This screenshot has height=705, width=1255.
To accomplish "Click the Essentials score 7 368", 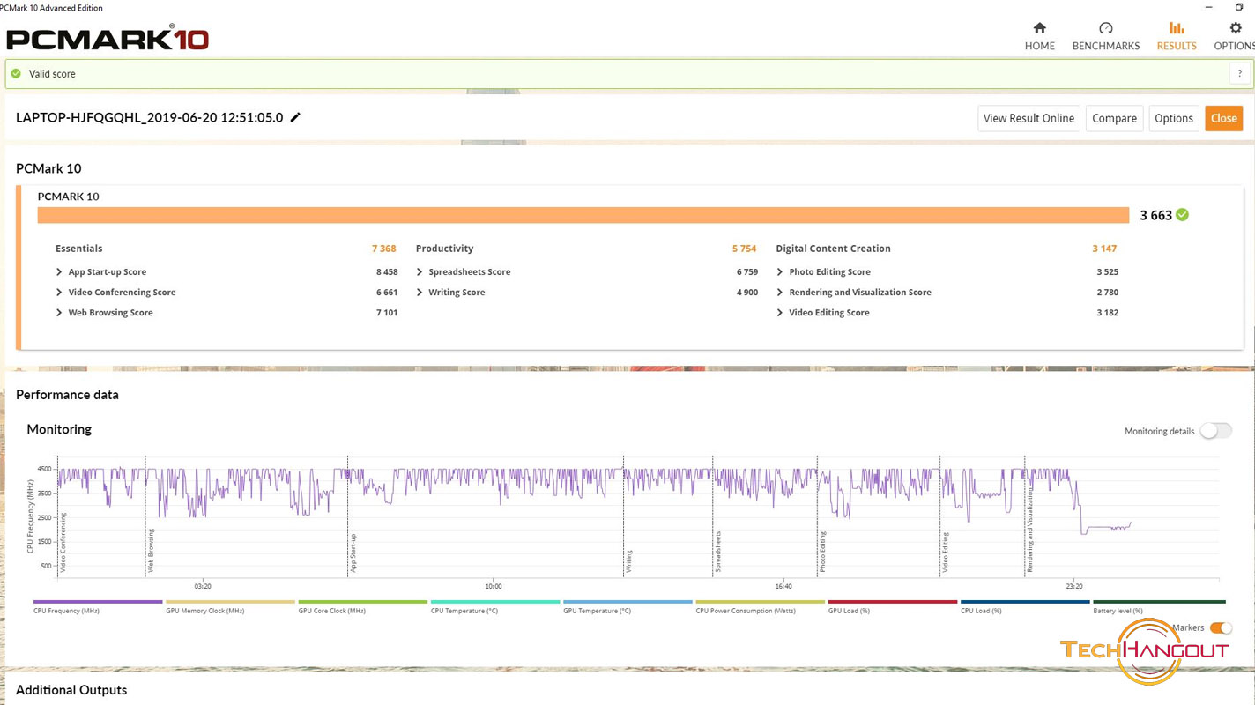I will 383,249.
